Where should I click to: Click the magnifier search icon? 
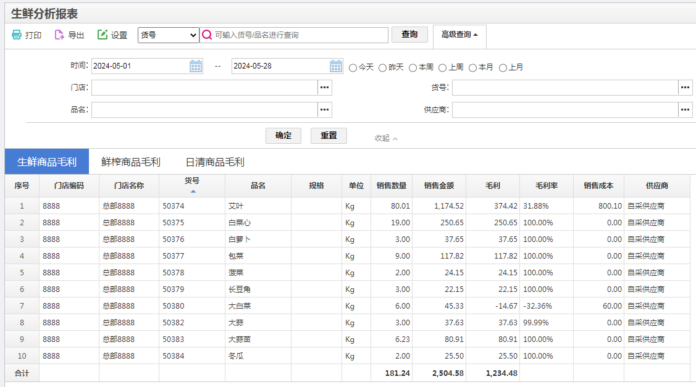point(207,35)
